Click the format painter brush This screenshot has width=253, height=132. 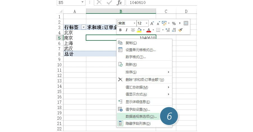tap(180, 30)
